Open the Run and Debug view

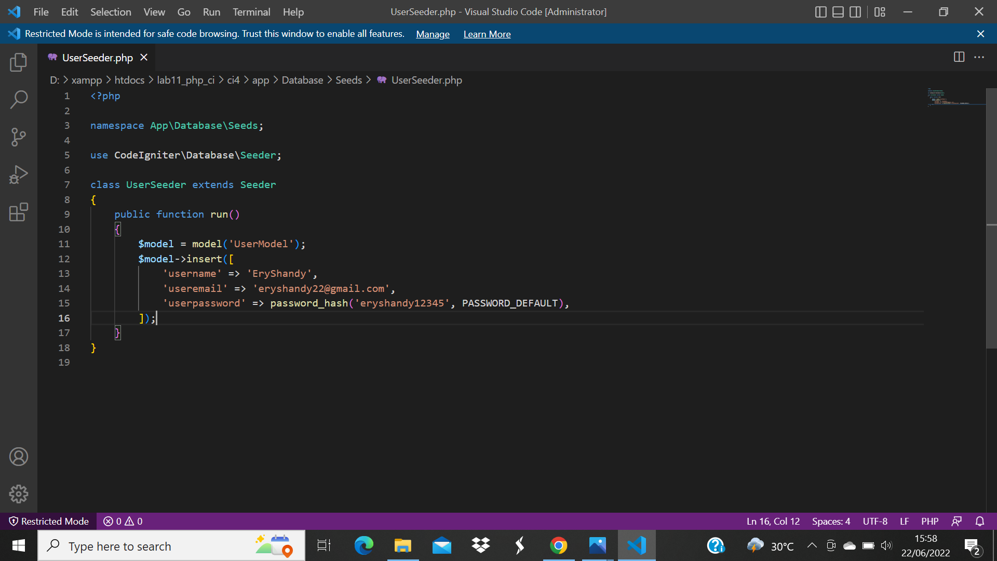19,174
